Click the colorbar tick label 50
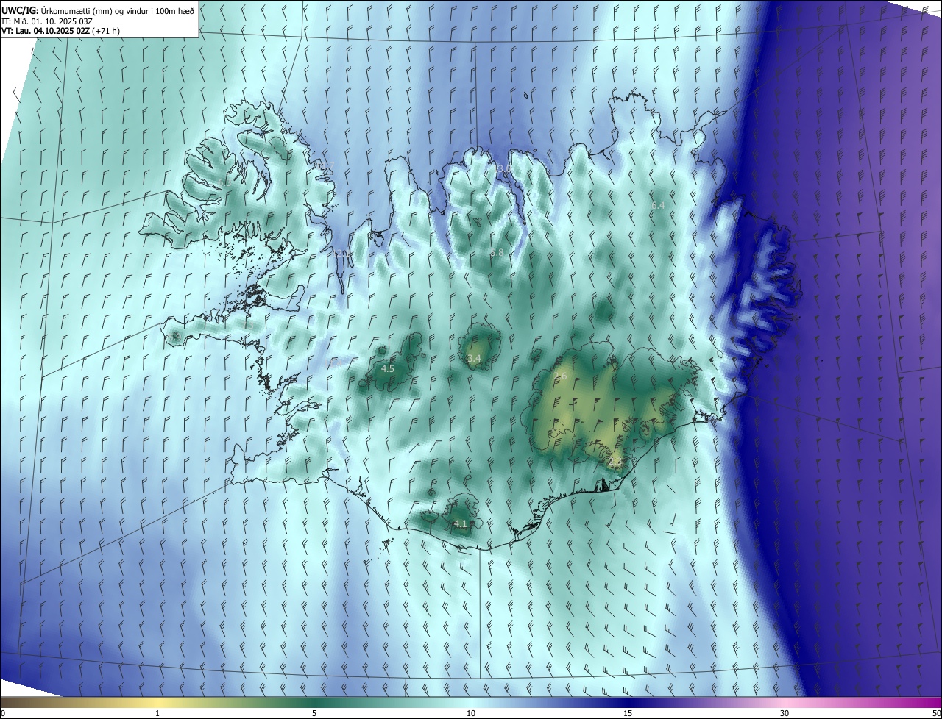This screenshot has height=719, width=942. pyautogui.click(x=936, y=714)
